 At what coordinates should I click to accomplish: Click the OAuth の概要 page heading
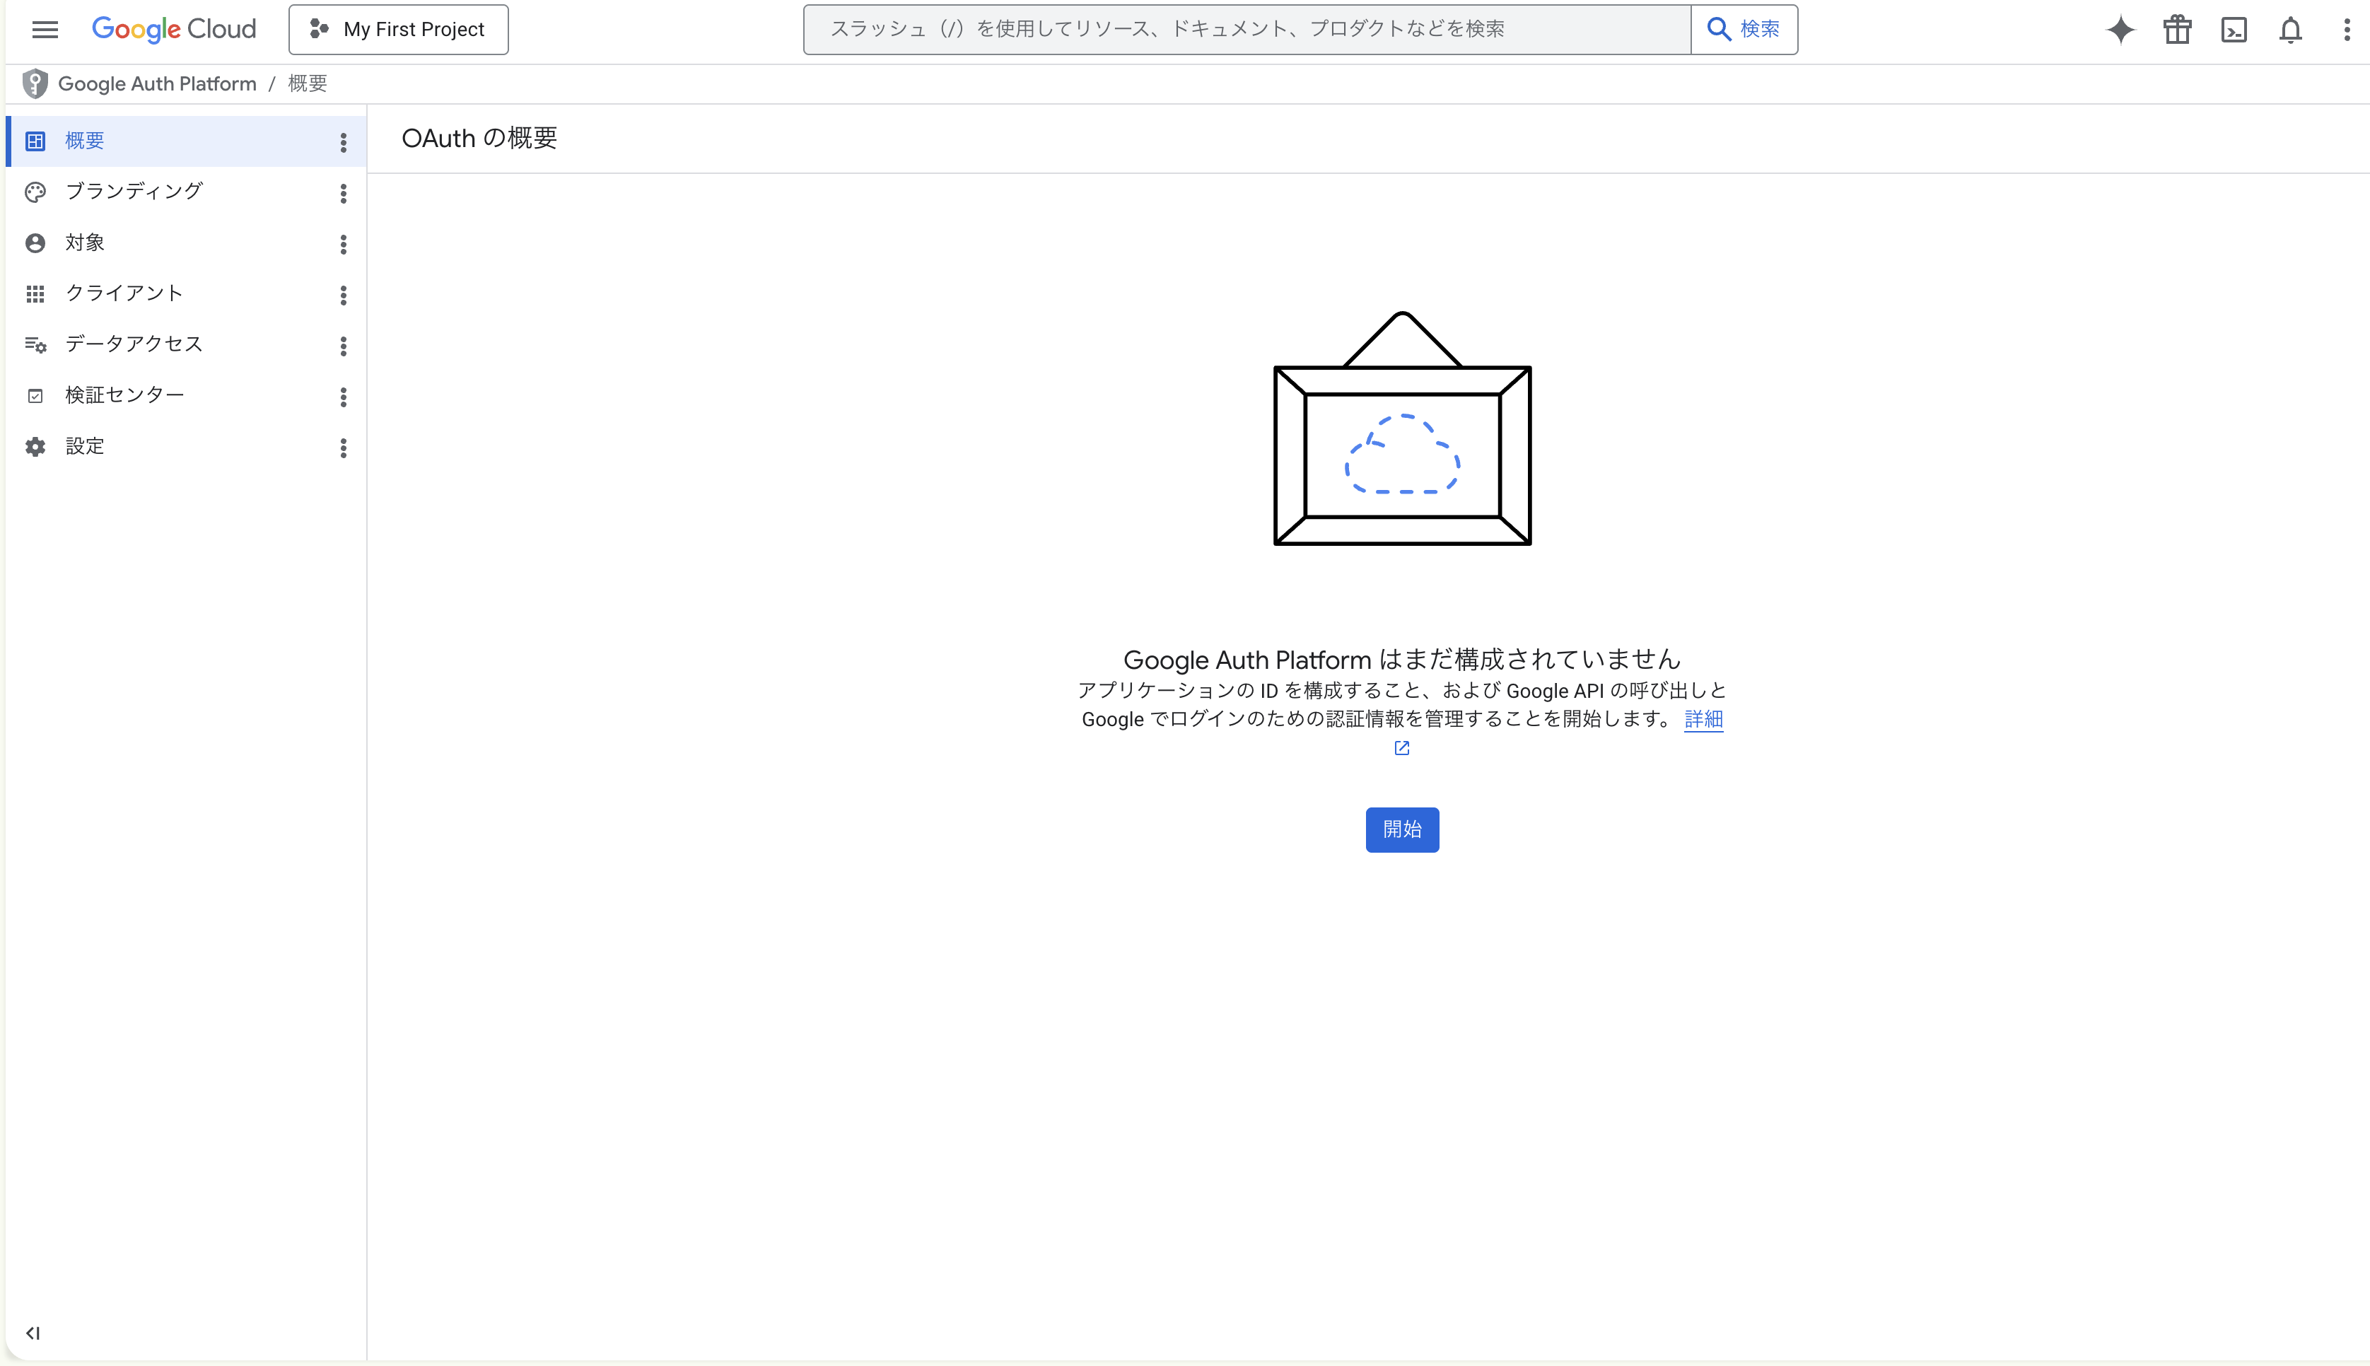coord(479,138)
